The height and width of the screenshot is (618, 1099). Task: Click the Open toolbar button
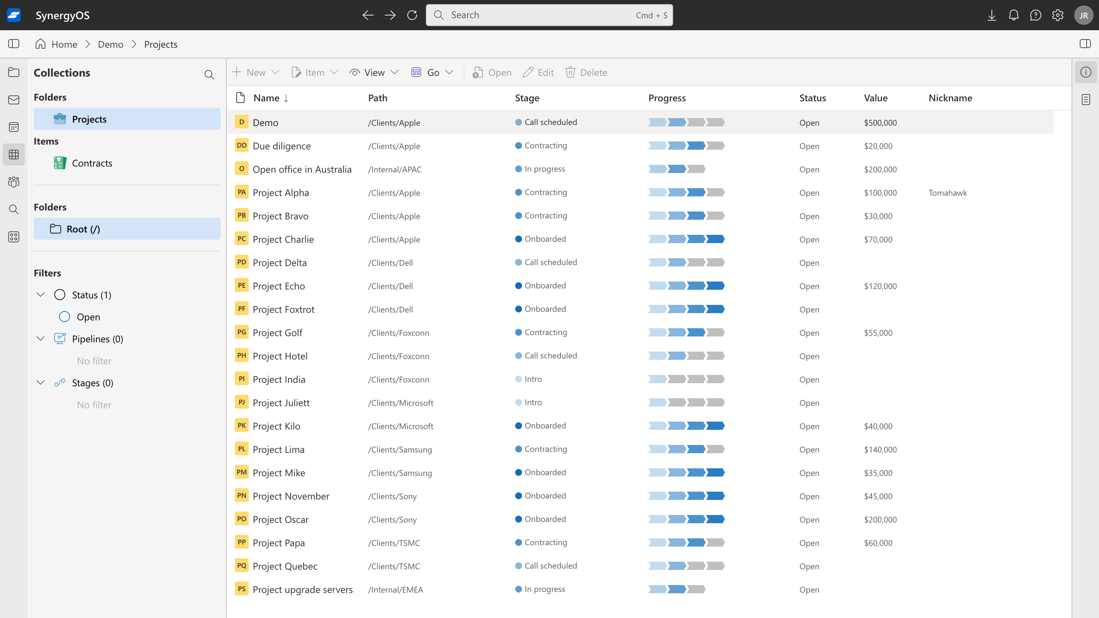pyautogui.click(x=492, y=72)
